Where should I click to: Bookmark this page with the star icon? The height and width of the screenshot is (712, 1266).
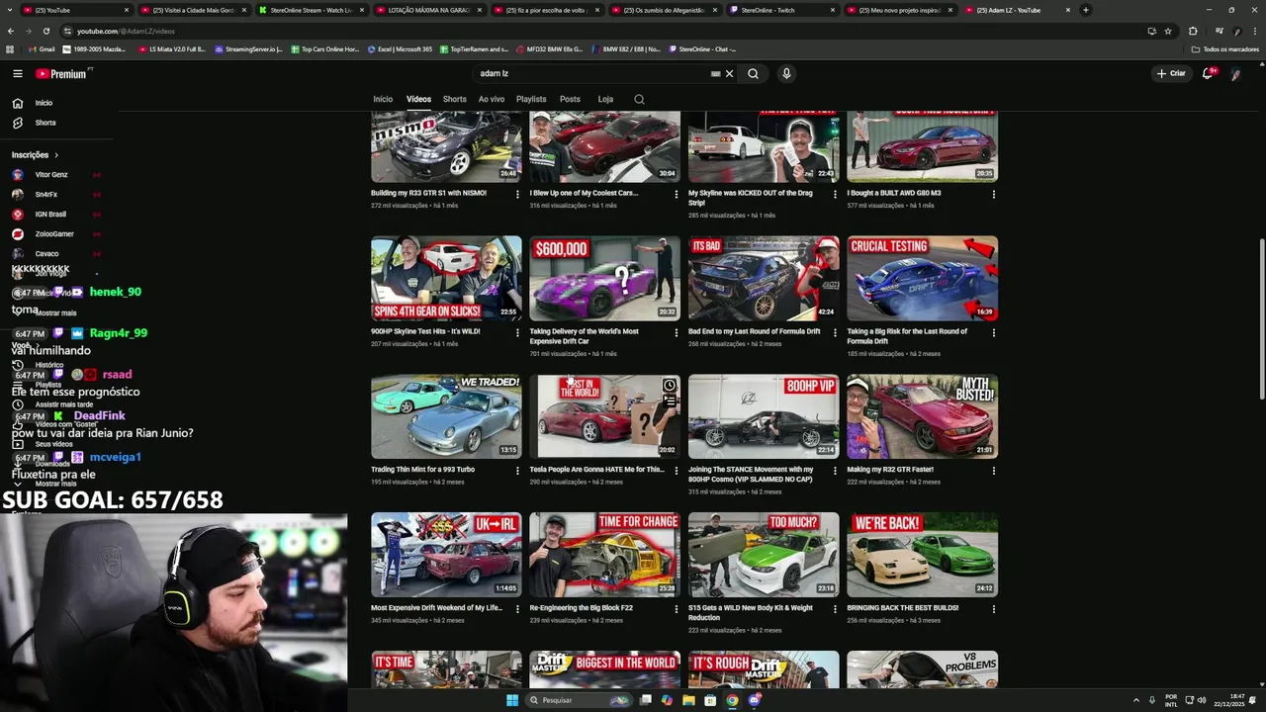(1168, 31)
